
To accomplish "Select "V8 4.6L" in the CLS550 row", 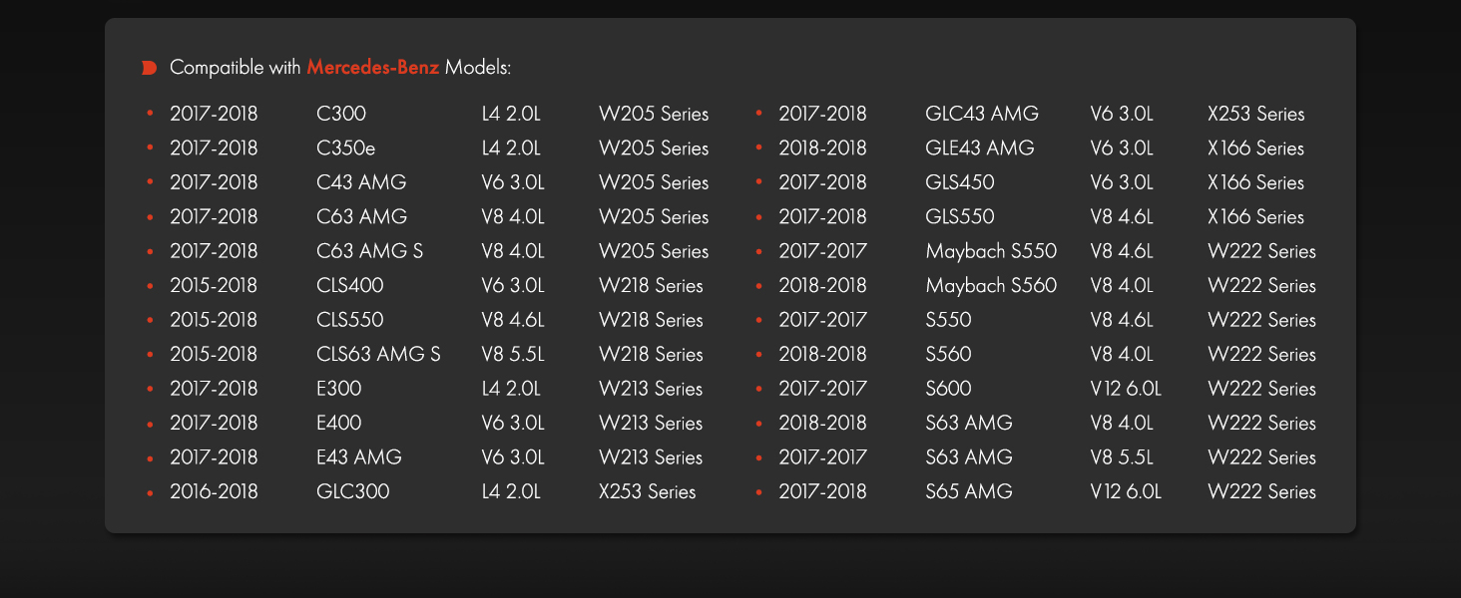I will (513, 320).
